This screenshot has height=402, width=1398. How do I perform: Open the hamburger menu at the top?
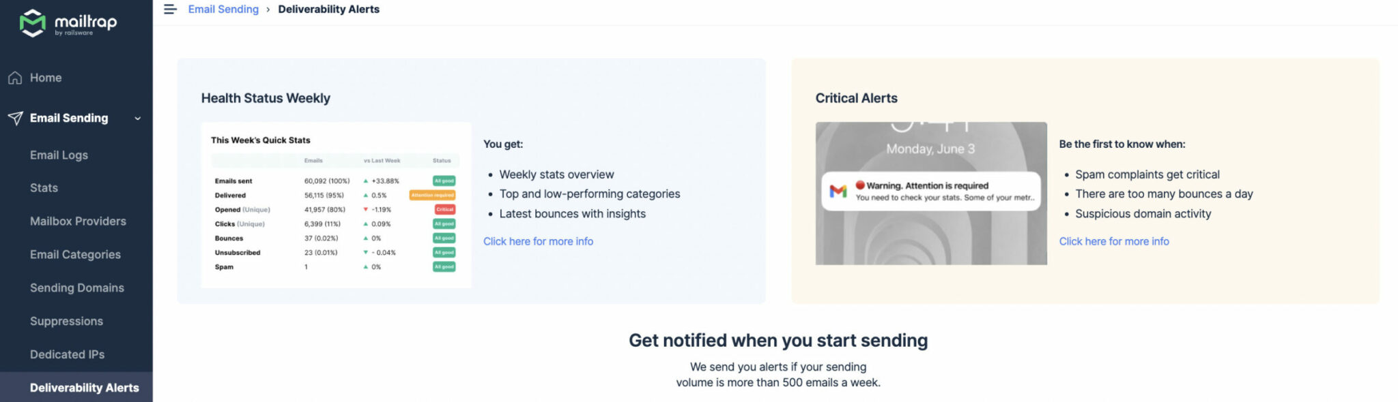(x=169, y=9)
